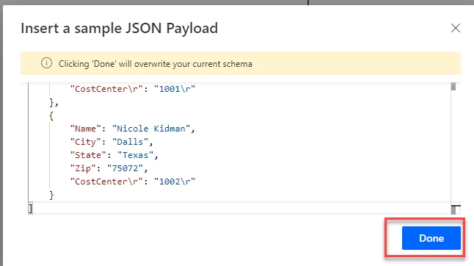
Task: Click the Done button
Action: 431,238
